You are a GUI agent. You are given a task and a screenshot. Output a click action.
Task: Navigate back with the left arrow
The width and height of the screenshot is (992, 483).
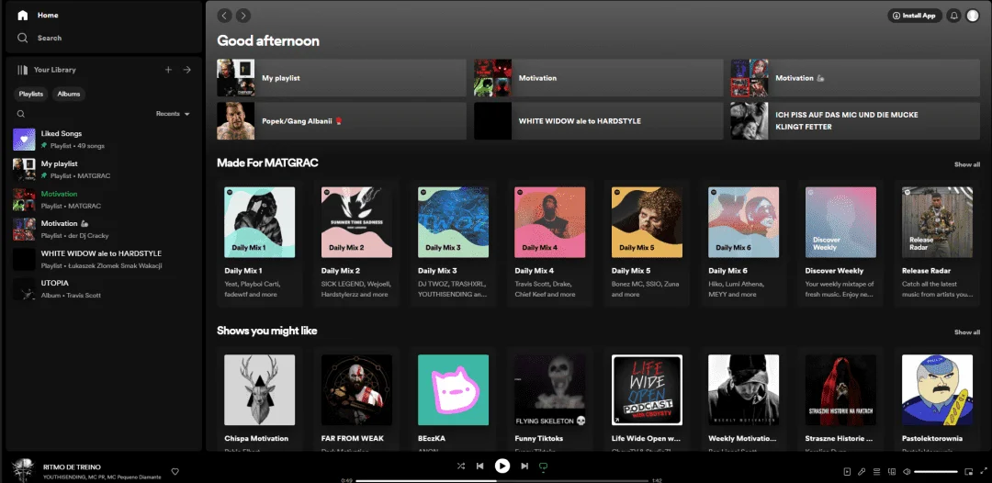(x=224, y=16)
